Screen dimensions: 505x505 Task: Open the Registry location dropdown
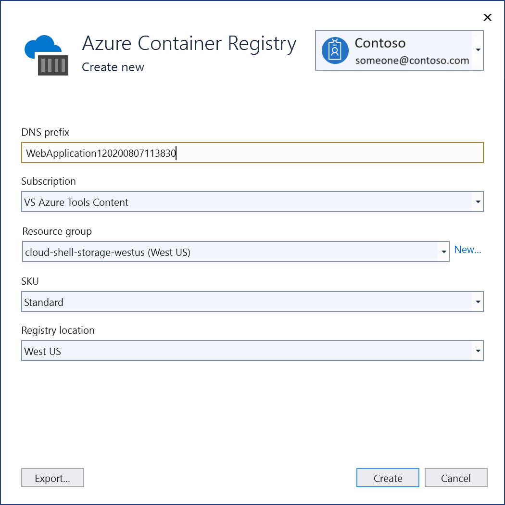(478, 351)
